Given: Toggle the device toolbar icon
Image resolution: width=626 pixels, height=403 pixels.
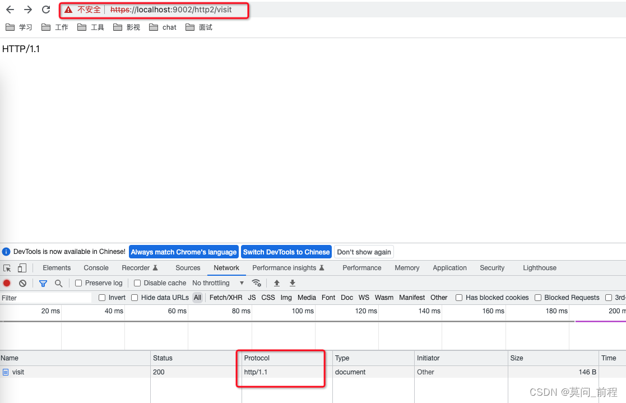Looking at the screenshot, I should [22, 267].
